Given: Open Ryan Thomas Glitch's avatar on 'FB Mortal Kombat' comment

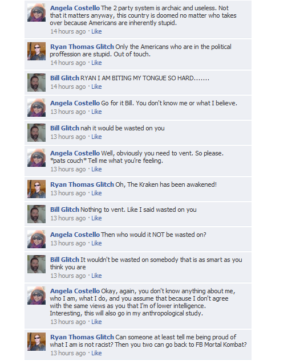Looking at the screenshot, I should [37, 342].
